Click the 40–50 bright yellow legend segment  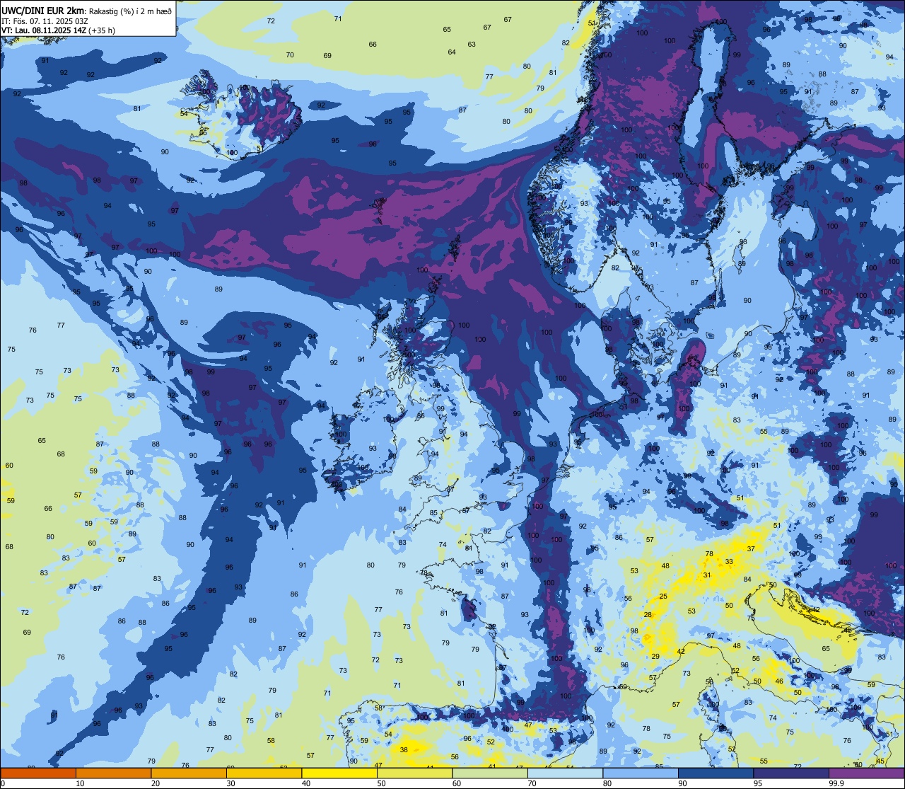[339, 773]
